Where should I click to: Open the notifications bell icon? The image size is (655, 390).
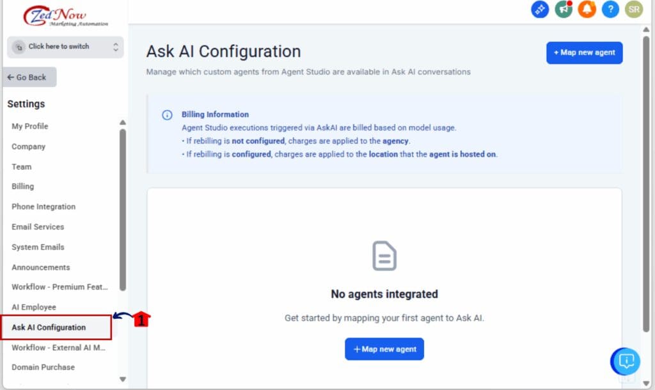click(x=587, y=10)
